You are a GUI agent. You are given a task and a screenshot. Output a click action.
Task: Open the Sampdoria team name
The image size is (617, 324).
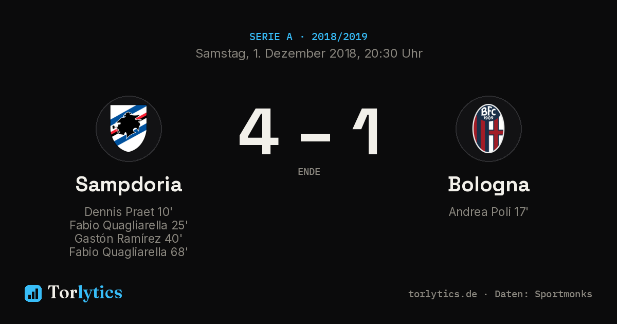tap(129, 184)
